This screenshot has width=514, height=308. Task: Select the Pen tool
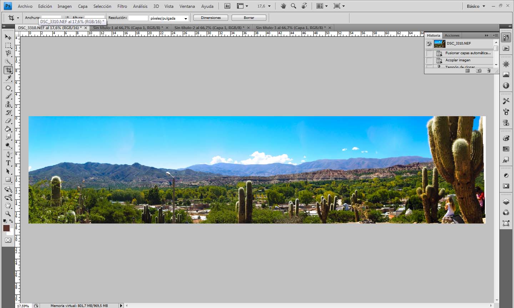coord(8,155)
